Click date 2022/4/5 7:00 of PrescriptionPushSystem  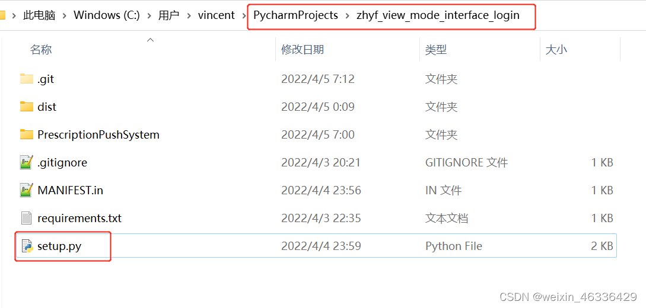(317, 135)
